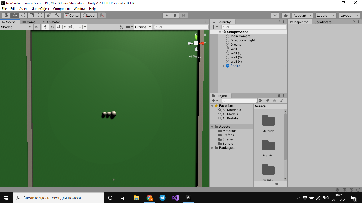
Task: Click the X axis on scene gizmo
Action: click(x=202, y=43)
